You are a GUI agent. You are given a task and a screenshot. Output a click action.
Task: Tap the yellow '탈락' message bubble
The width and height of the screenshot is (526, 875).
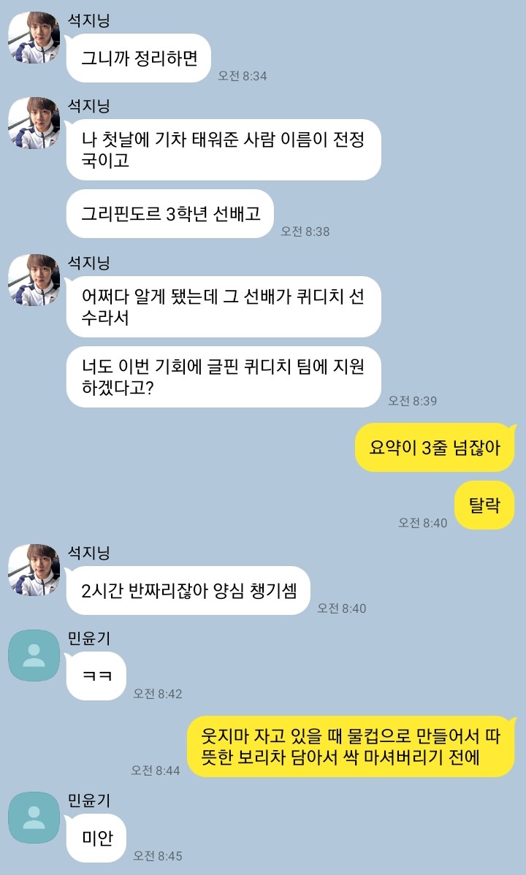(x=484, y=505)
